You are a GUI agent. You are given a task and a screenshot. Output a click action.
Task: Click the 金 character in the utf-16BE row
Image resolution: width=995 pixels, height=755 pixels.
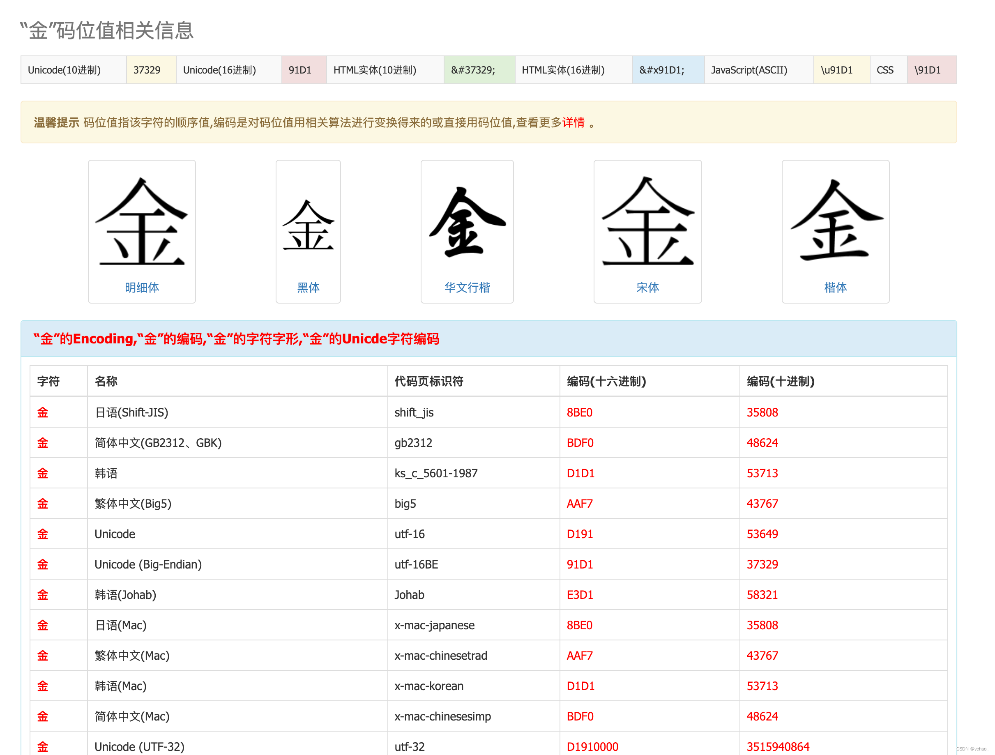coord(43,564)
